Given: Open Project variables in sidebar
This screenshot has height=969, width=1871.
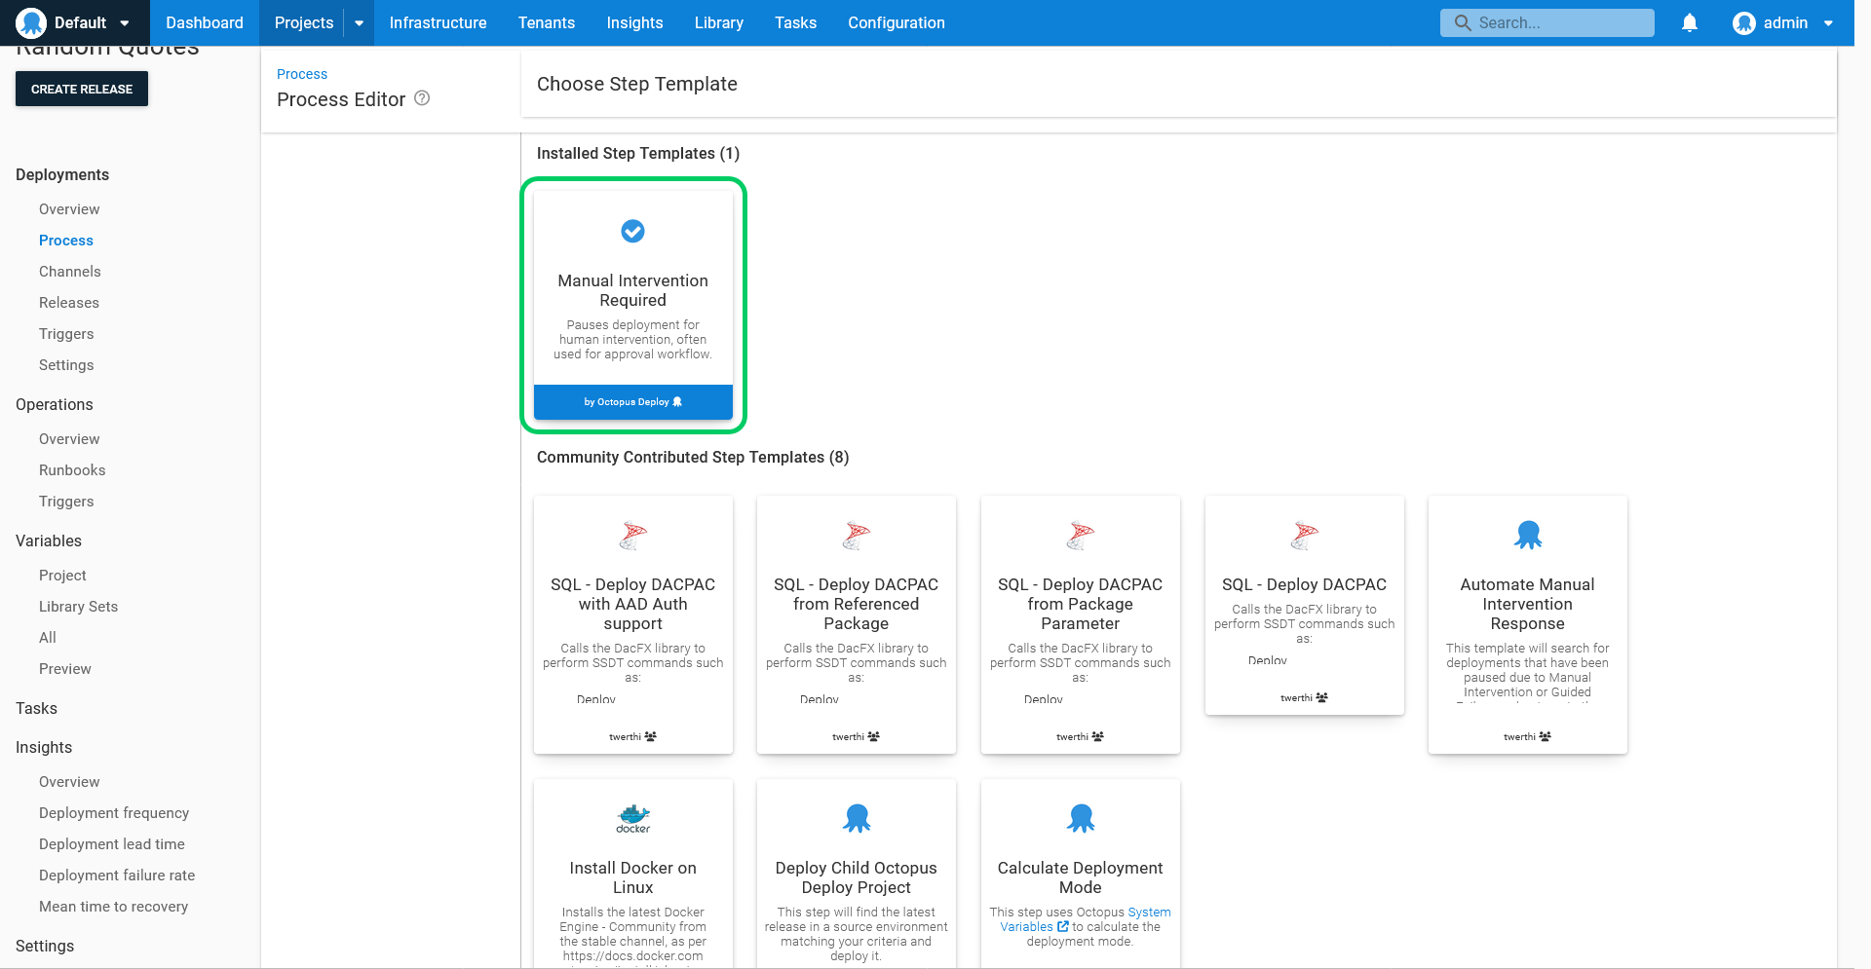Looking at the screenshot, I should point(62,576).
